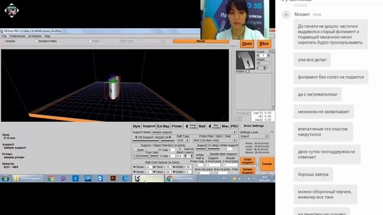Screen dimensions: 383x215
Task: Adjust the Support angle degree slider
Action: [208, 149]
